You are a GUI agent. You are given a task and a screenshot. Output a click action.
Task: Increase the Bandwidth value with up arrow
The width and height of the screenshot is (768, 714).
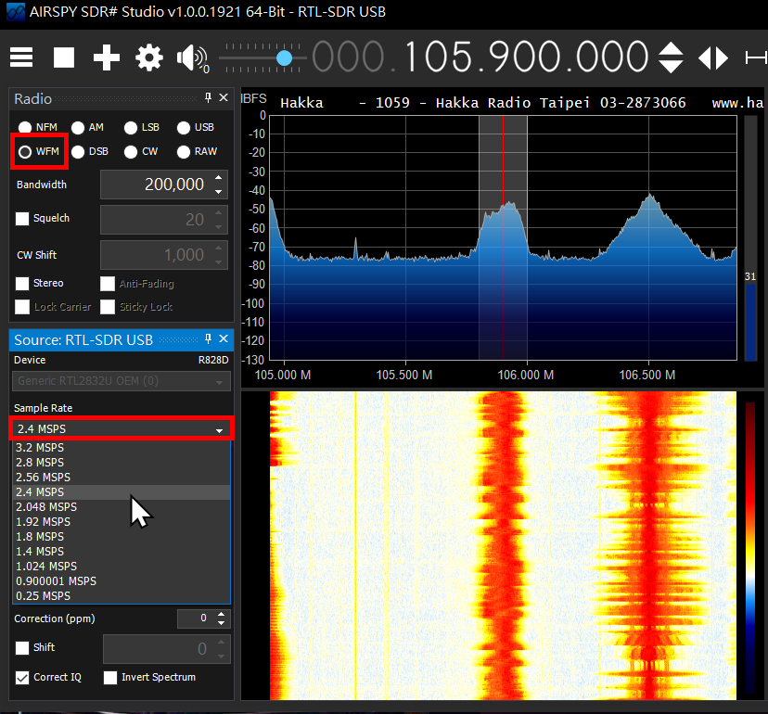coord(218,178)
